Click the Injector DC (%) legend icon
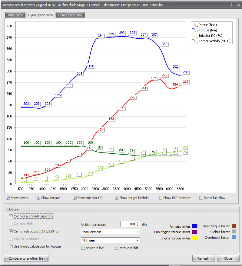 click(x=195, y=36)
